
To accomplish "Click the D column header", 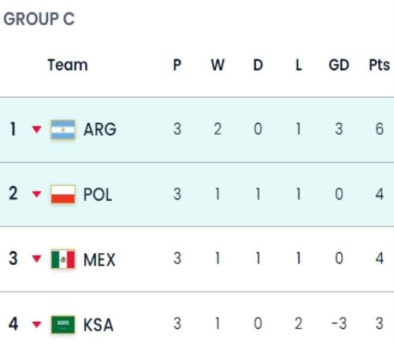I will point(258,65).
